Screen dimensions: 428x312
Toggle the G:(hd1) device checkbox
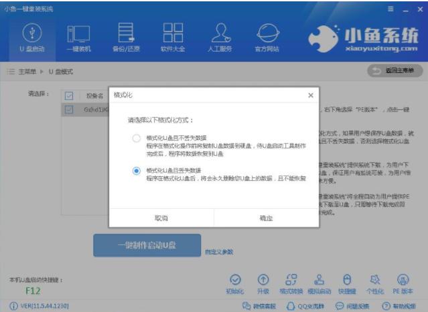(69, 110)
